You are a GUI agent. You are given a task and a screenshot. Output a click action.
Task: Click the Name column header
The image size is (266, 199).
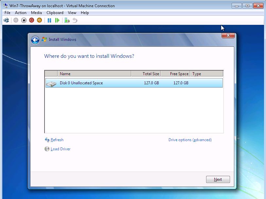click(x=94, y=74)
